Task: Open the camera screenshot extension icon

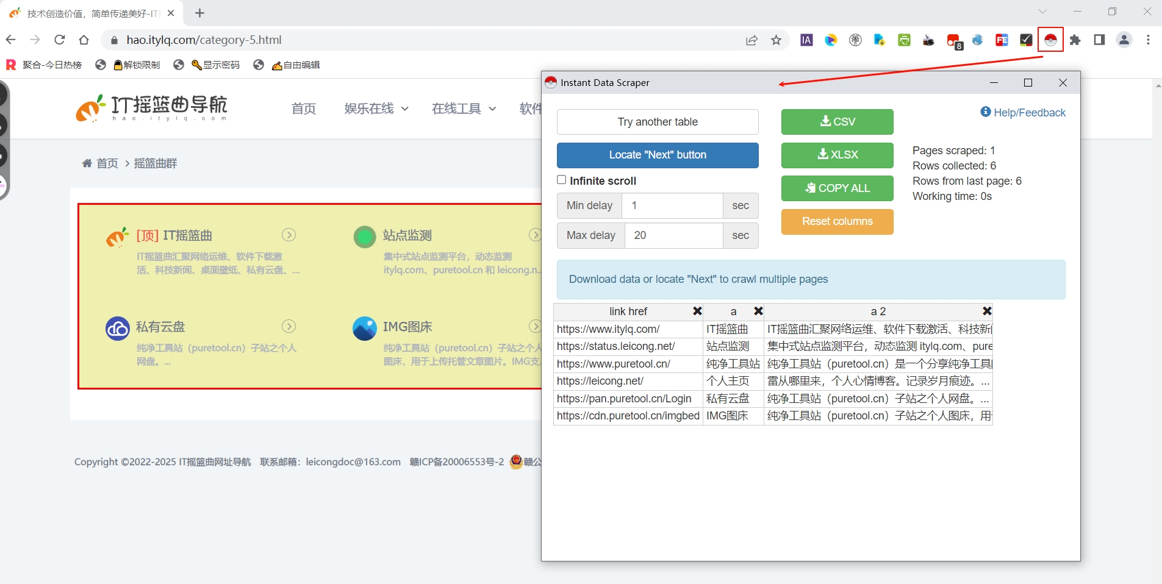Action: (928, 40)
